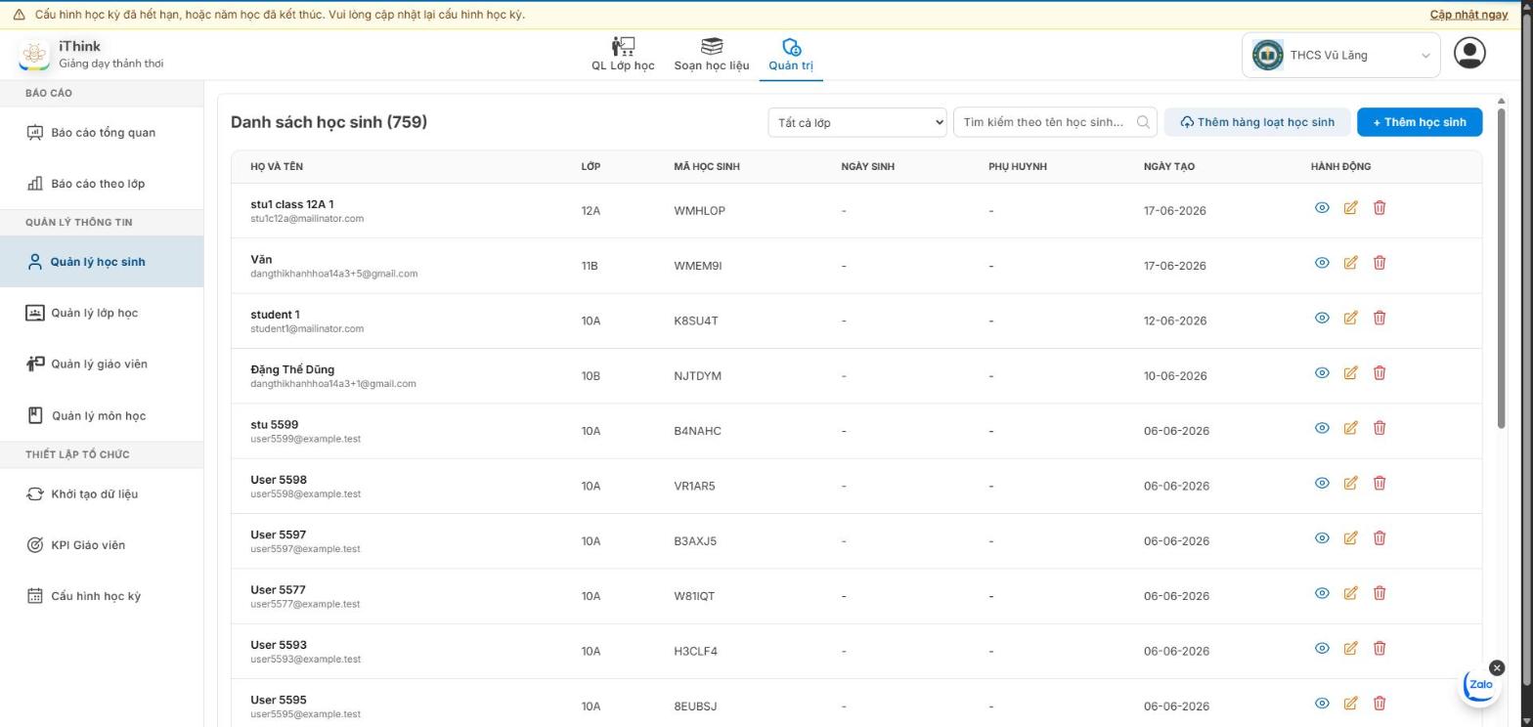
Task: Open KPI Giáo viên page
Action: (102, 545)
